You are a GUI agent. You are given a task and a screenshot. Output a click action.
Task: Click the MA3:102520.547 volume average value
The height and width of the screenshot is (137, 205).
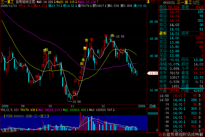(x=101, y=110)
